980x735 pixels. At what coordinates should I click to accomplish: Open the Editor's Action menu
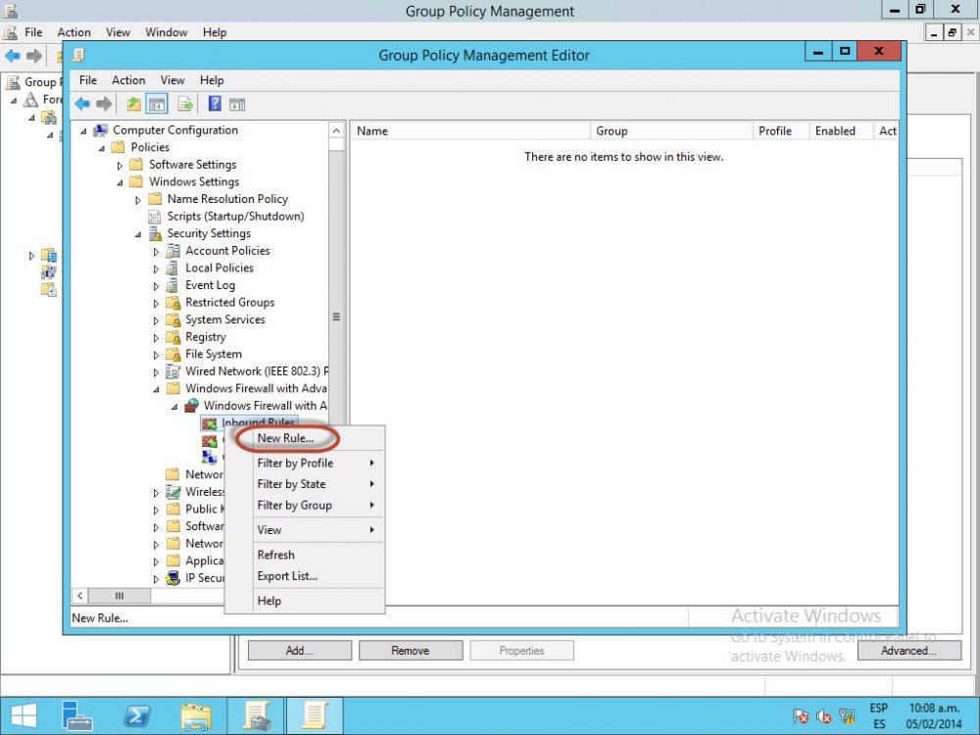128,80
